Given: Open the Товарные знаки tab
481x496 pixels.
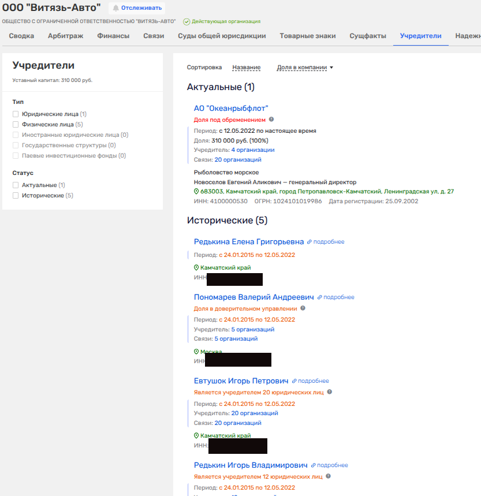Looking at the screenshot, I should (307, 36).
